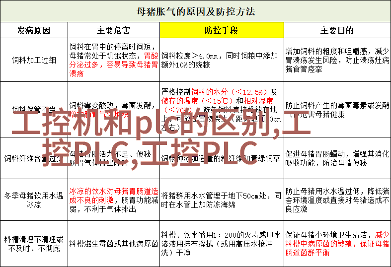Click the cell starting 保证母猪小环境卫生清洁
Viewport: 391px width, 267px height.
pos(337,244)
